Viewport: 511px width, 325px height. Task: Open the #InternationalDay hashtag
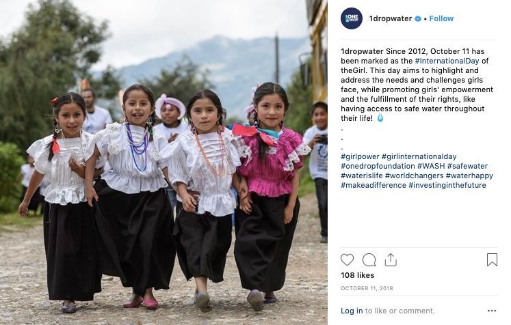(x=447, y=61)
